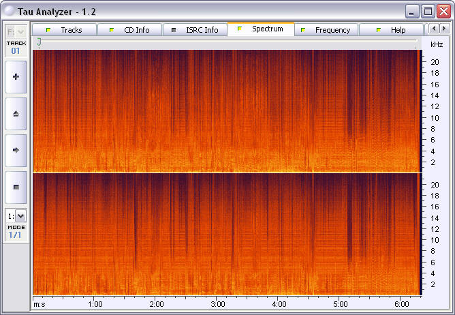Maximize the Tau Analyzer window
This screenshot has height=315, width=455.
428,11
